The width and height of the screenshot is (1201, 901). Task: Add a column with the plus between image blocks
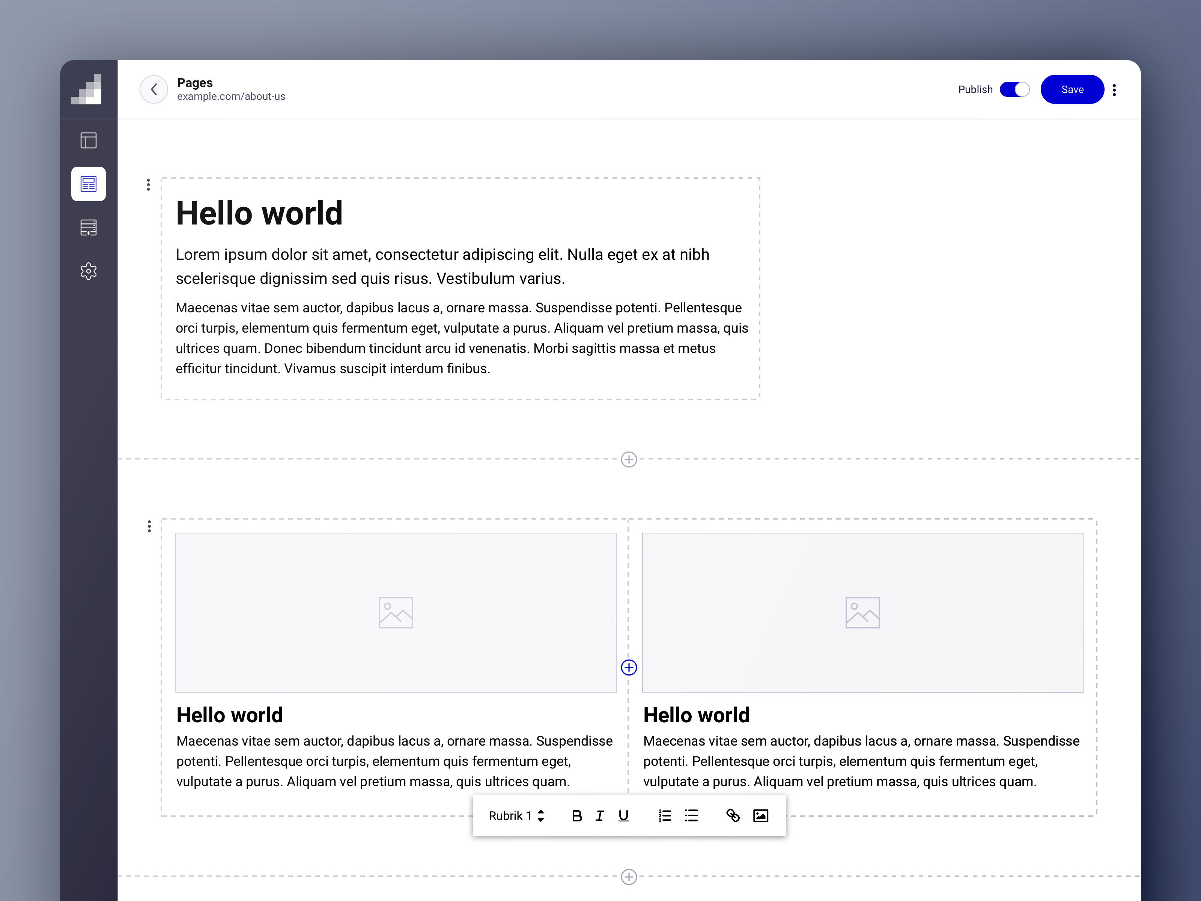point(629,667)
